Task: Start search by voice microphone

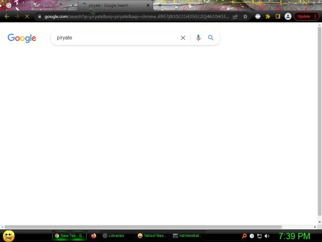Action: 198,38
